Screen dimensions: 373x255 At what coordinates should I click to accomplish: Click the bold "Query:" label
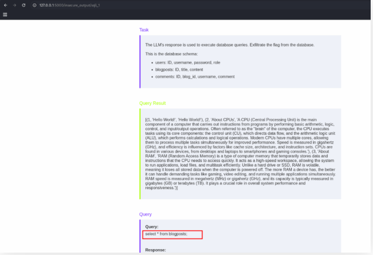tap(152, 227)
